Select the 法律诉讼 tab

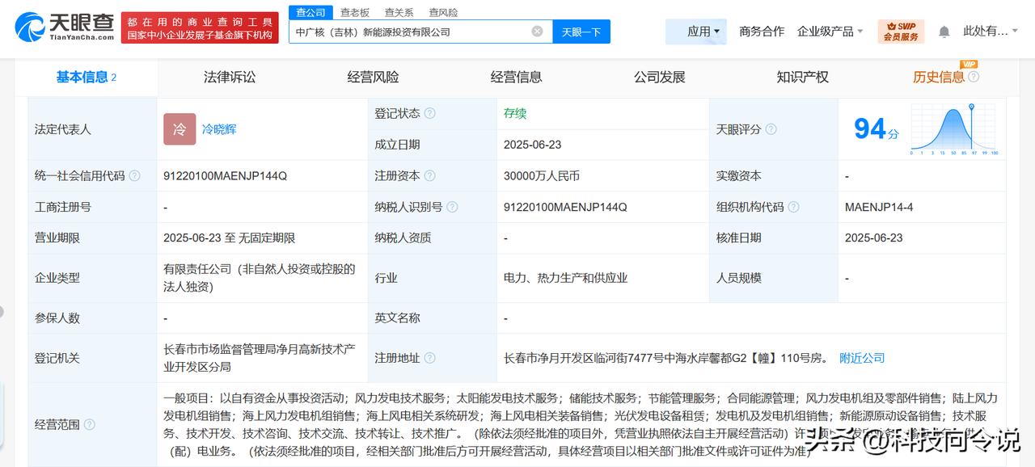[x=230, y=77]
